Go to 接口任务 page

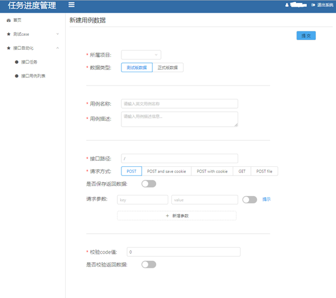(x=29, y=62)
